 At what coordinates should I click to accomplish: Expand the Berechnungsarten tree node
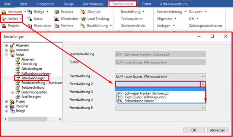pos(12,92)
